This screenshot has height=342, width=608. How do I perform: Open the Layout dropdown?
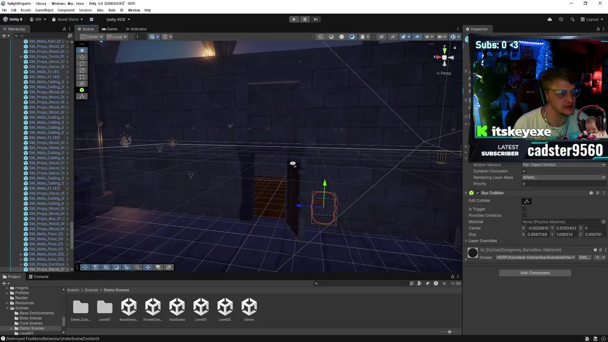[591, 19]
